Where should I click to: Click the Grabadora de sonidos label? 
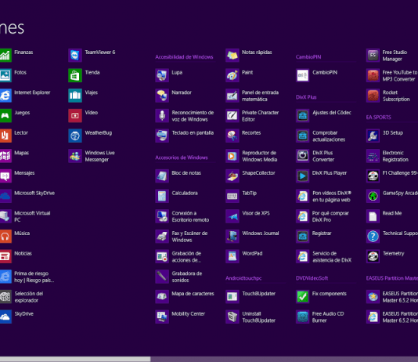tap(187, 277)
